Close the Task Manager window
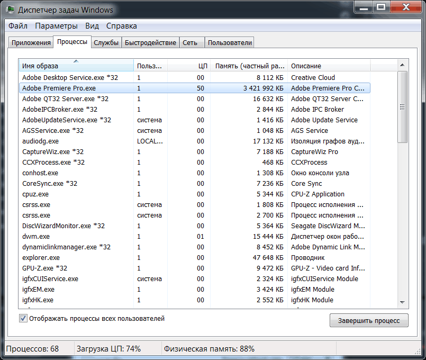 click(x=406, y=7)
